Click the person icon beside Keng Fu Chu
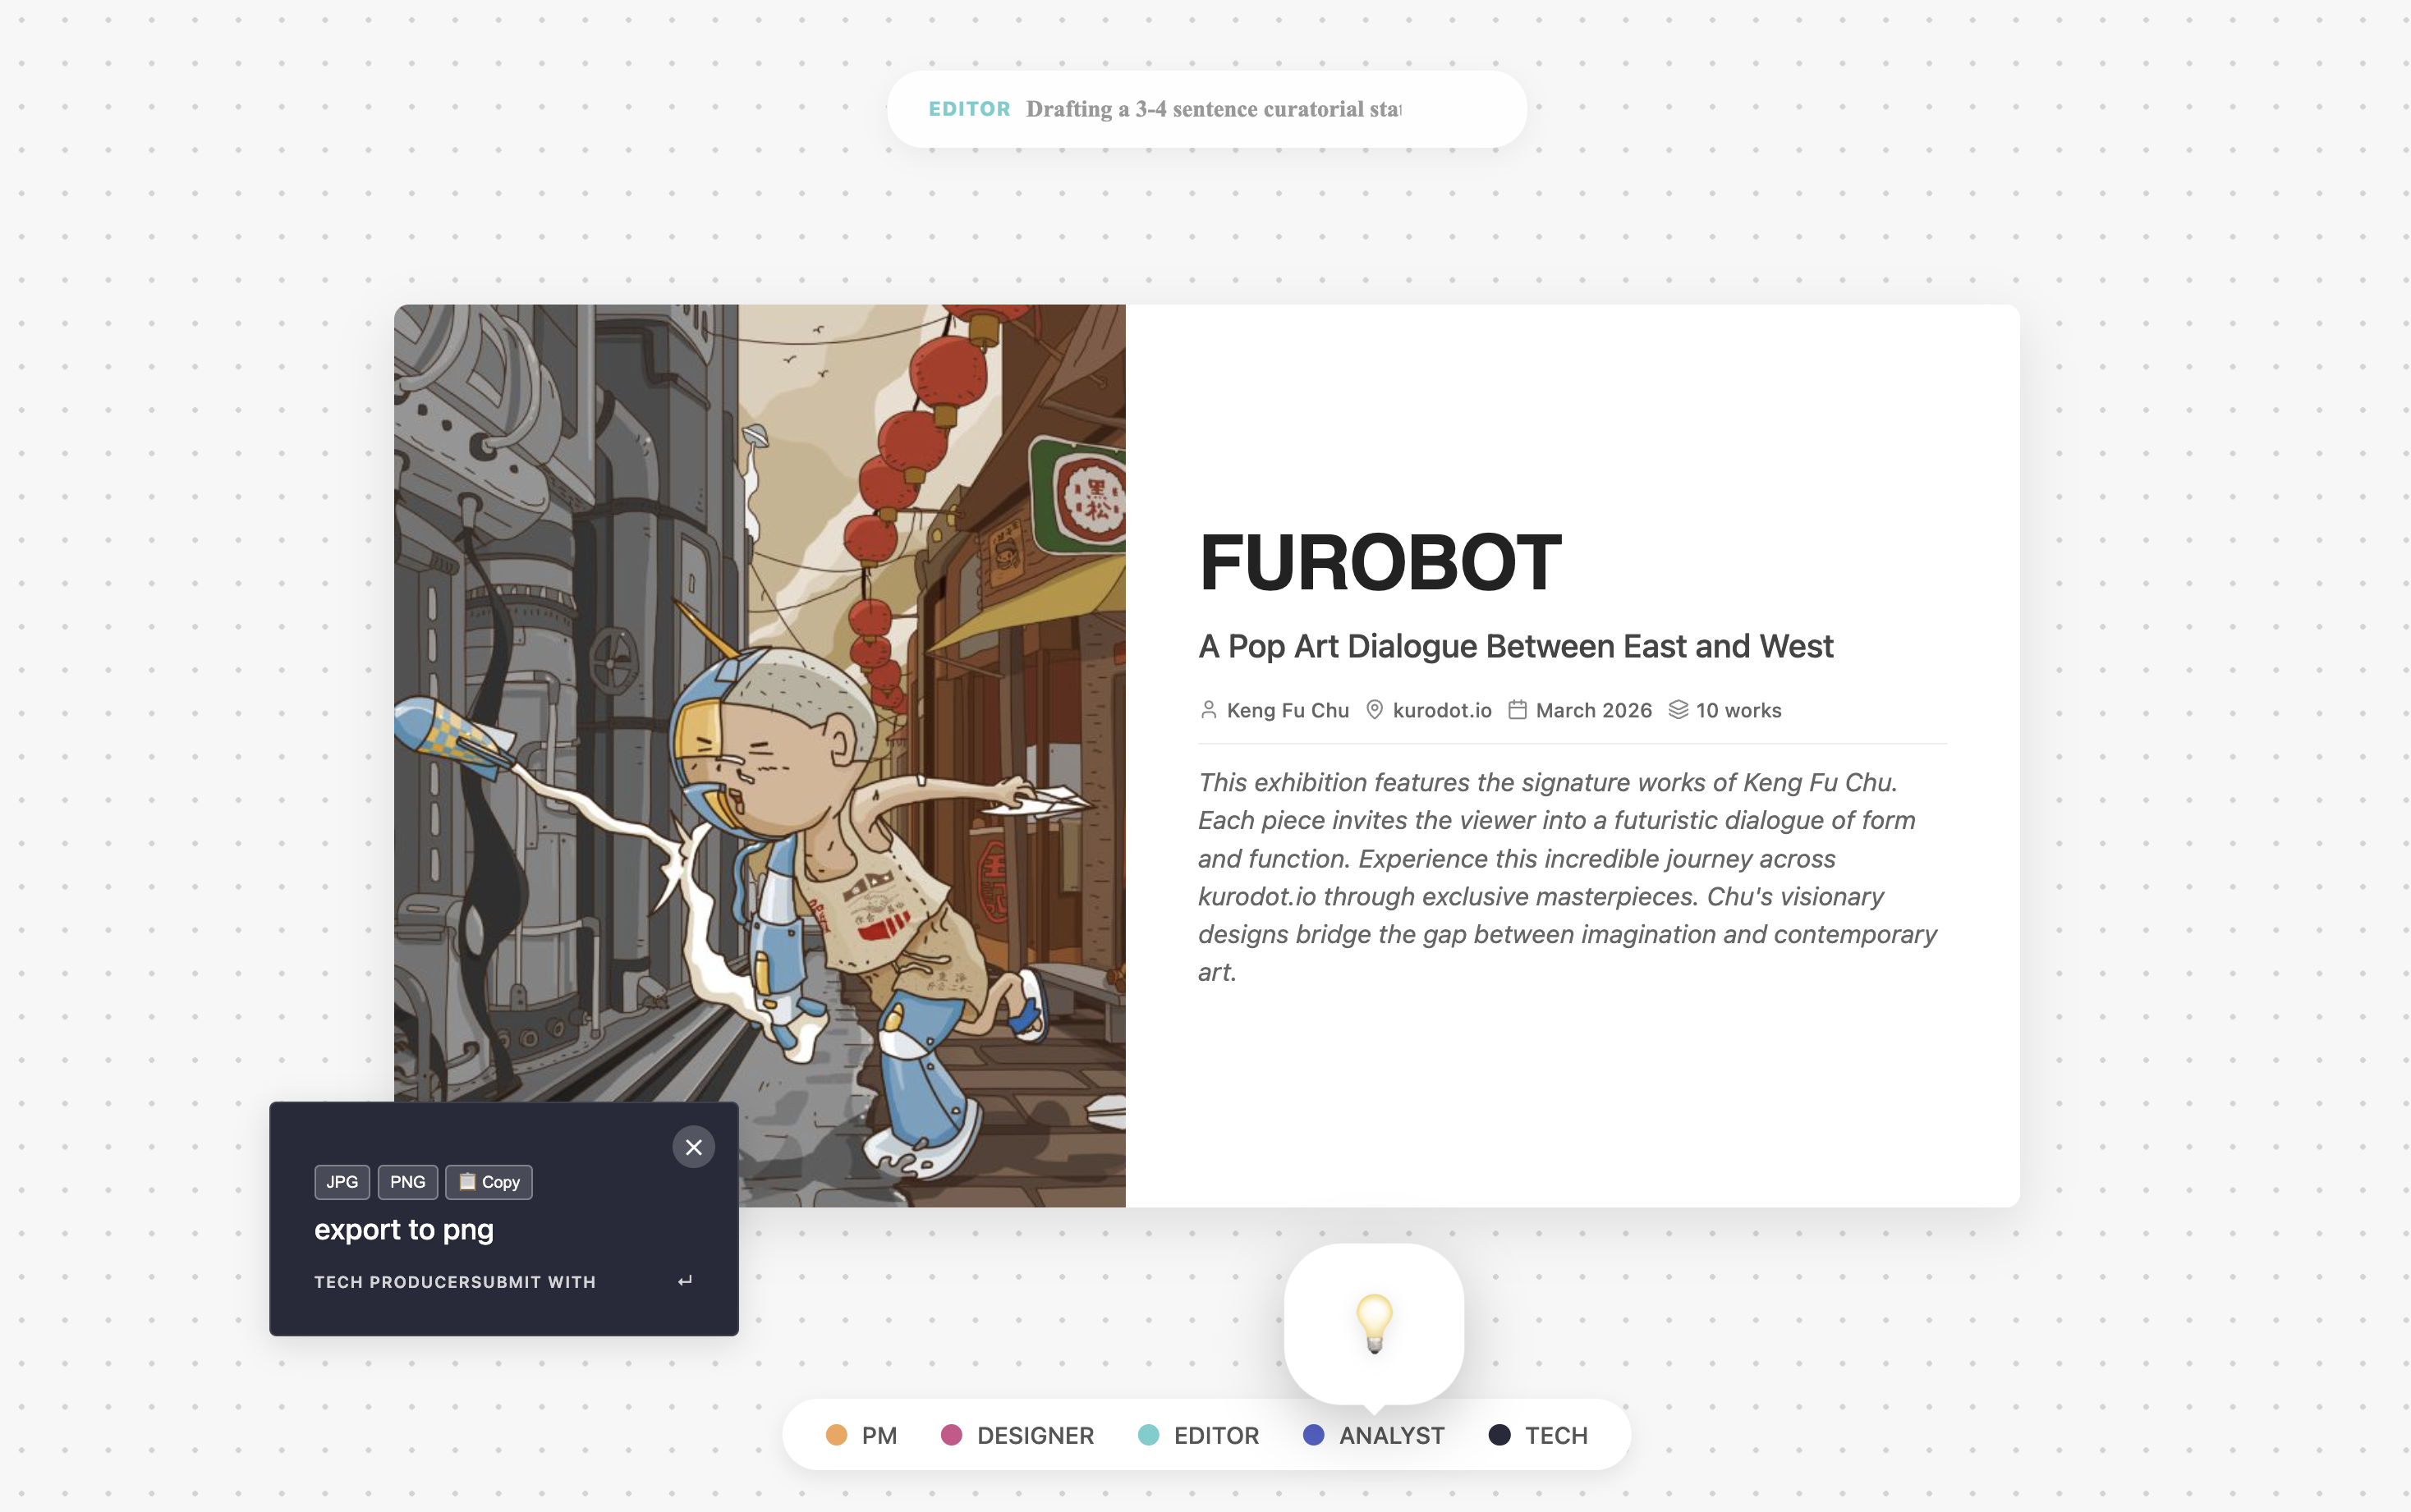This screenshot has height=1512, width=2411. 1209,710
